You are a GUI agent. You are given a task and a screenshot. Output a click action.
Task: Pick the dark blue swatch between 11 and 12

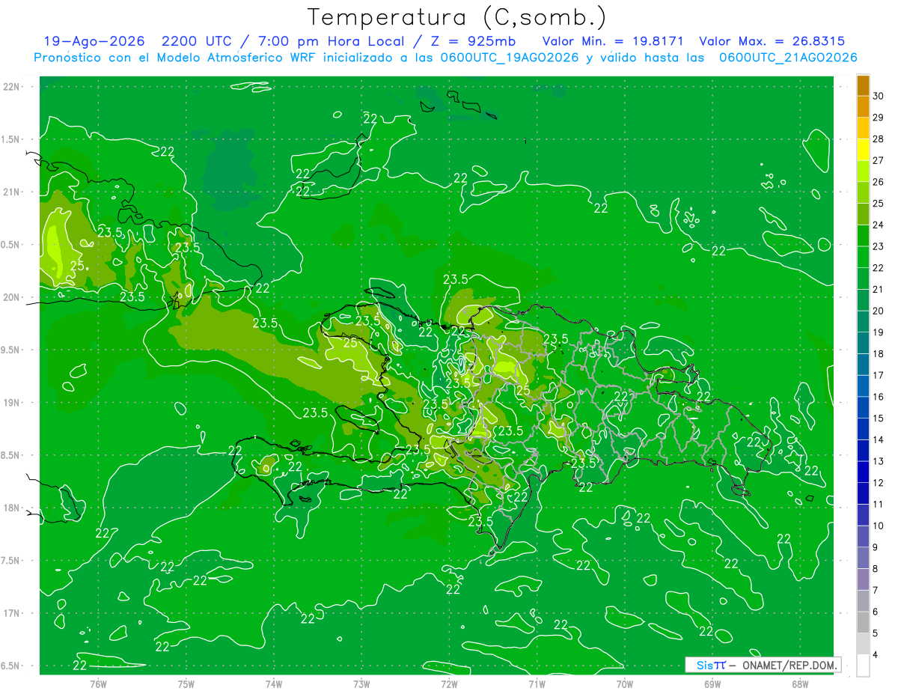coord(863,493)
